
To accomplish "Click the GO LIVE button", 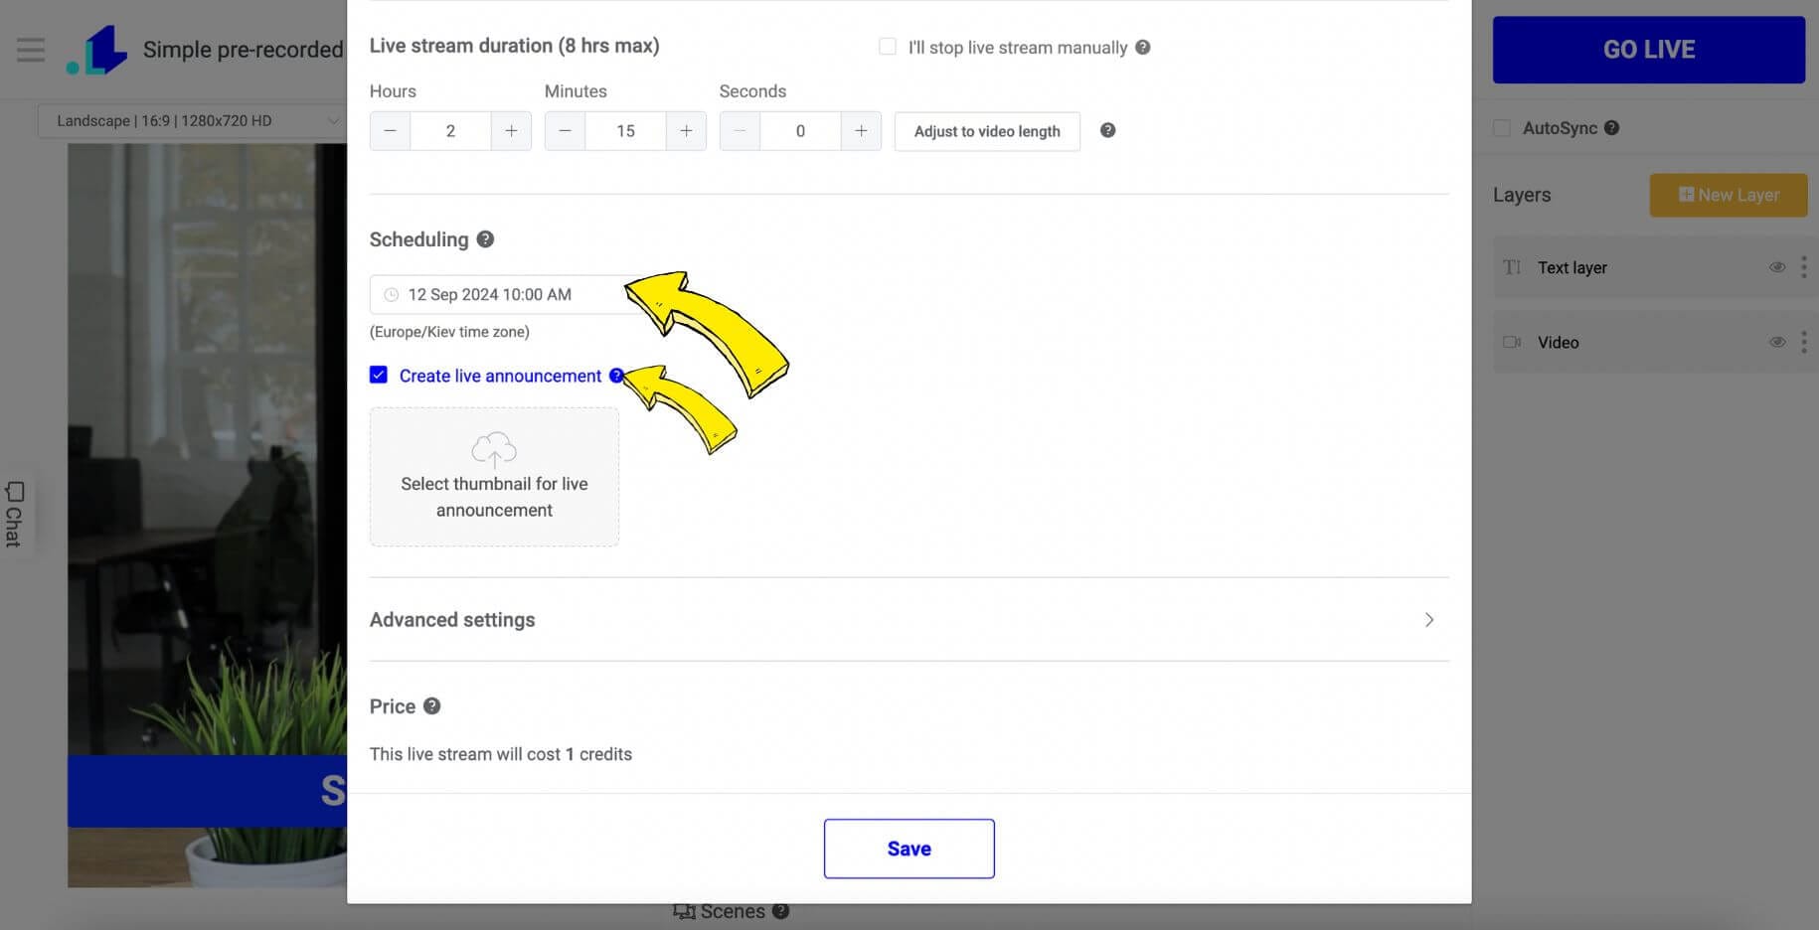I will click(x=1649, y=50).
